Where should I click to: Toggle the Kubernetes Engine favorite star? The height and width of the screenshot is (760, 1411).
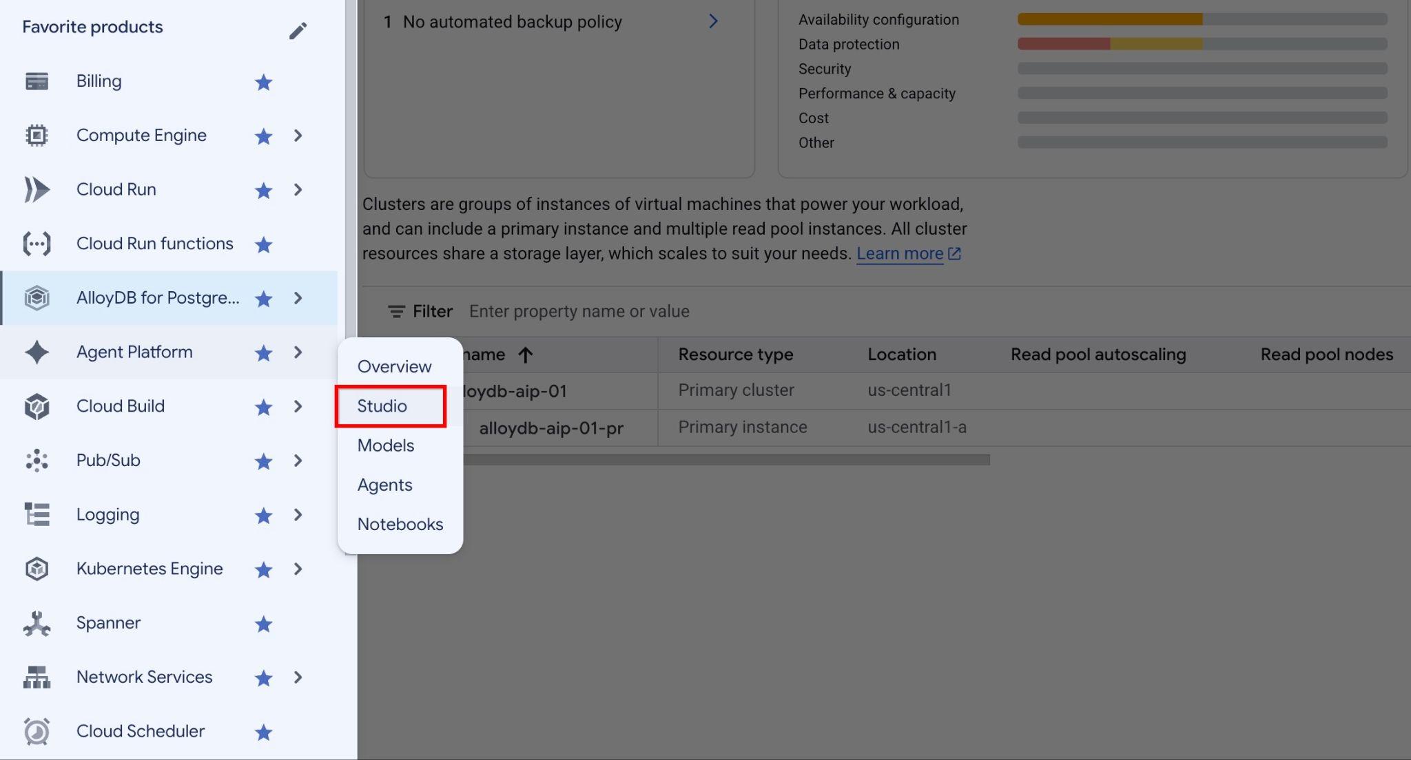point(263,570)
